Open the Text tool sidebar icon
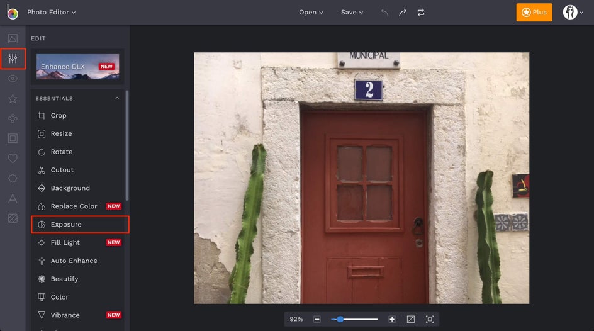594x331 pixels. (13, 199)
